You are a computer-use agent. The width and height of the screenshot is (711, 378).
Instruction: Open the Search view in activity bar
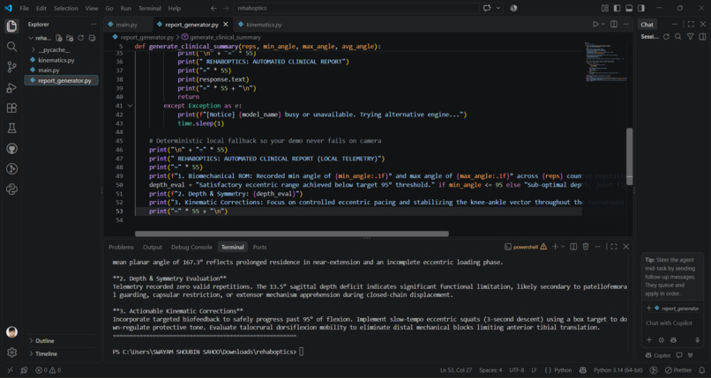(11, 47)
